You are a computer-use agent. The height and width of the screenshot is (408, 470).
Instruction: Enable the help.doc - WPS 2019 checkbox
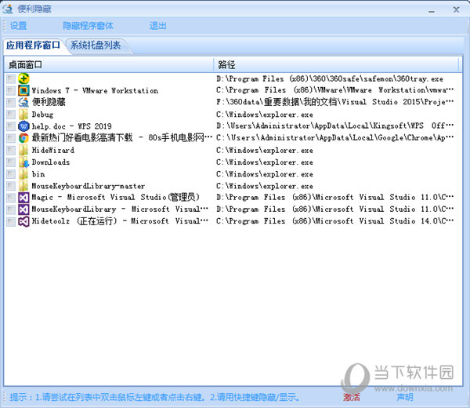(x=11, y=126)
